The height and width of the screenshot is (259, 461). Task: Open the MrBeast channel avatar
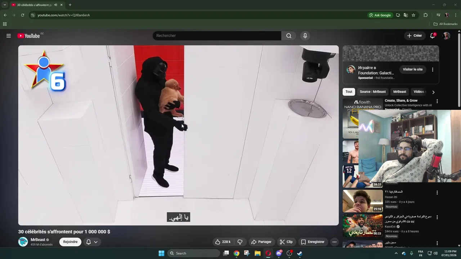click(23, 242)
